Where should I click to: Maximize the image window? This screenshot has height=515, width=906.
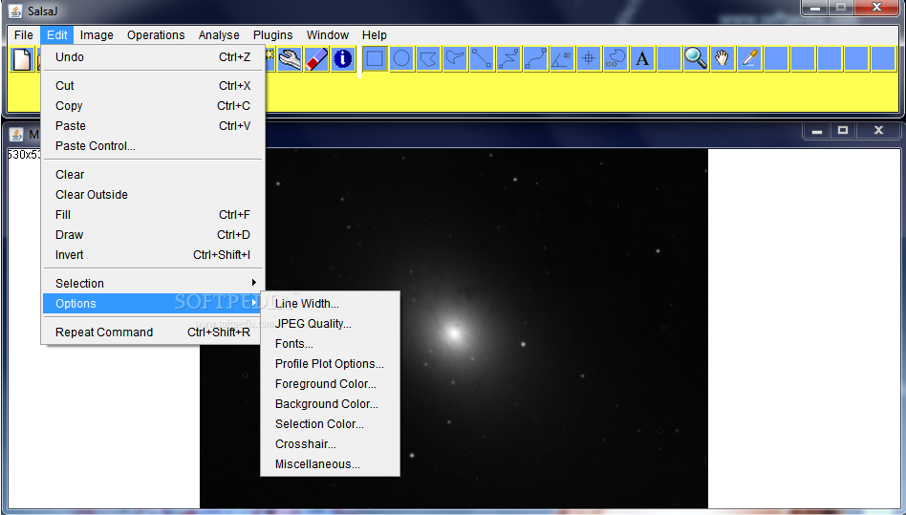tap(842, 131)
